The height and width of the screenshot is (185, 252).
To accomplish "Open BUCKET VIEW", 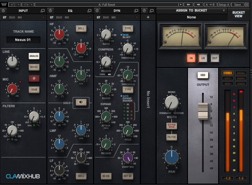I will coord(238,14).
